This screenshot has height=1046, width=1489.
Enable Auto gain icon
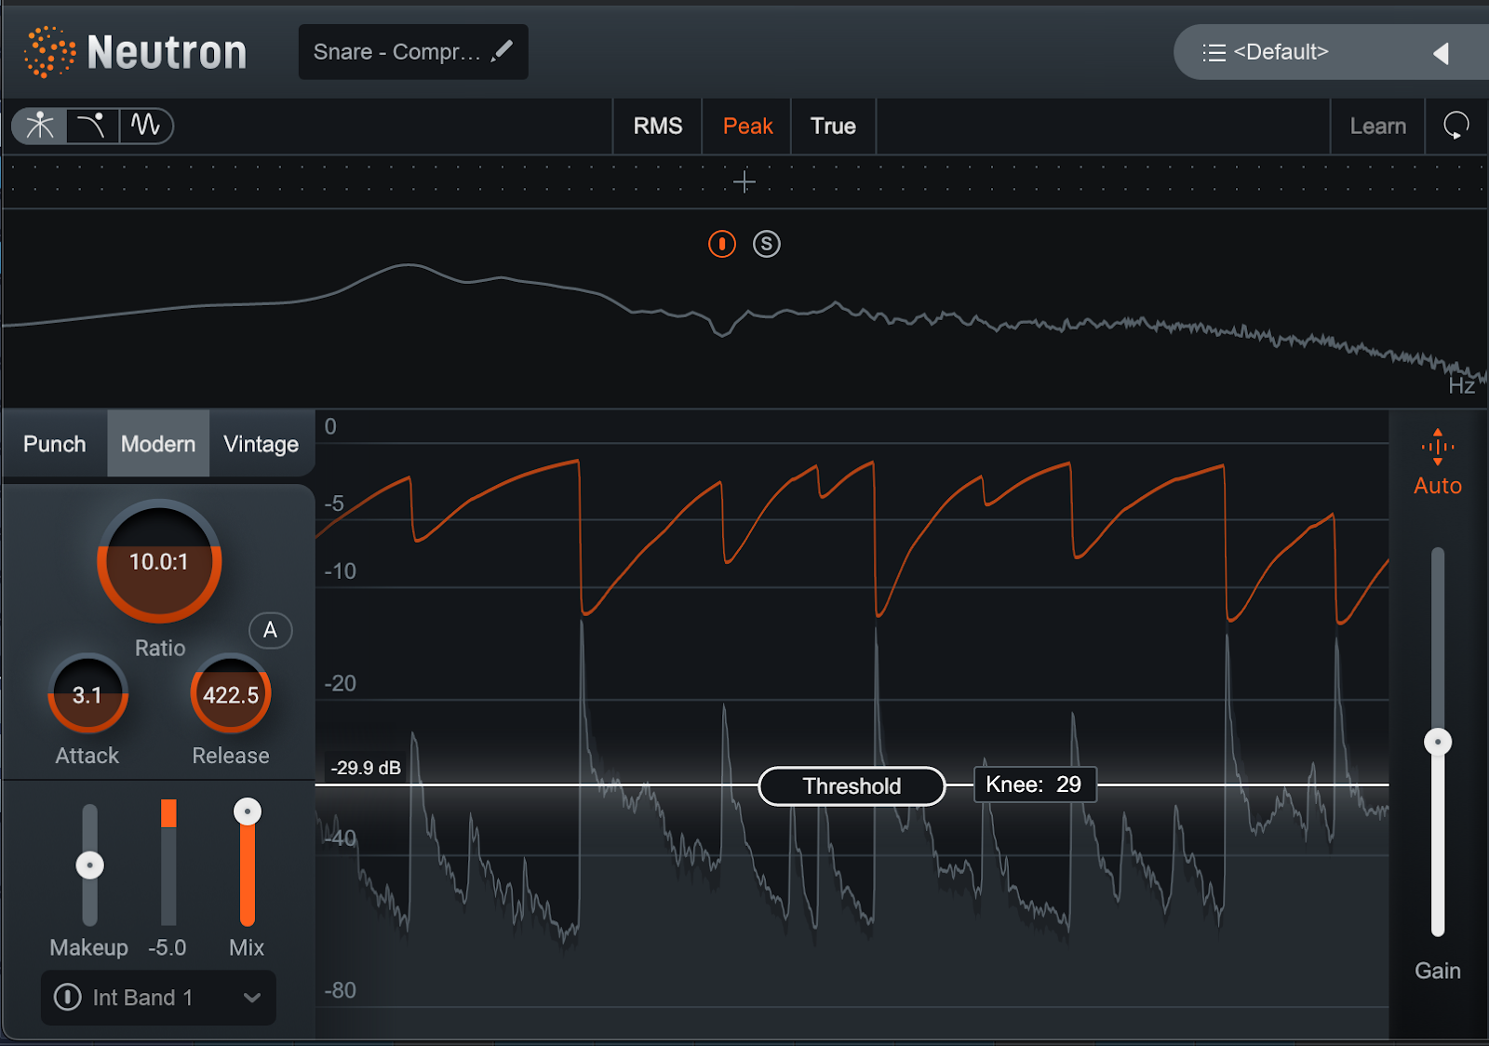tap(1438, 447)
